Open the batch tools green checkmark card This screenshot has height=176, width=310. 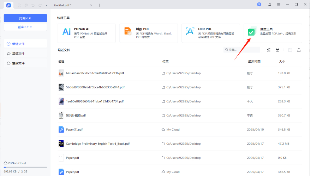[x=273, y=33]
